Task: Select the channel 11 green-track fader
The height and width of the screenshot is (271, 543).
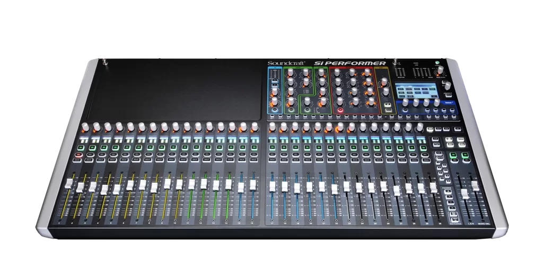Action: coord(191,184)
